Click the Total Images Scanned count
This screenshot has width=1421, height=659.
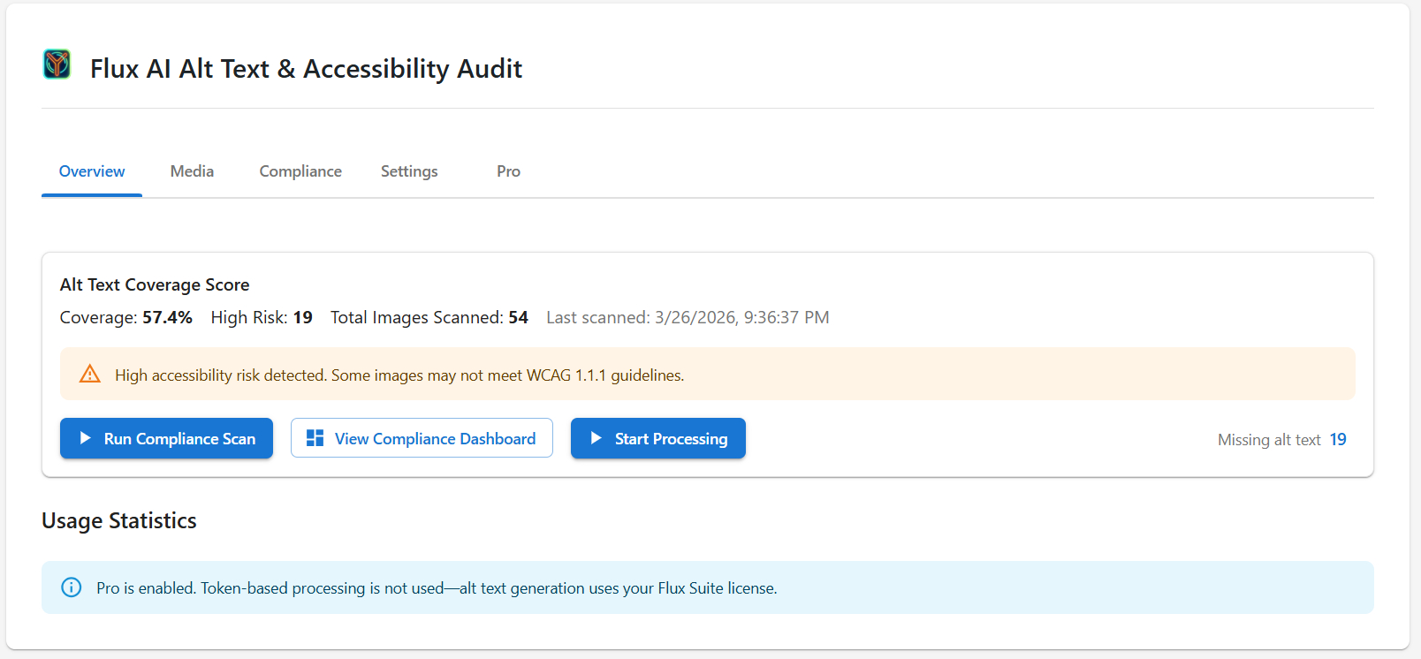coord(518,317)
